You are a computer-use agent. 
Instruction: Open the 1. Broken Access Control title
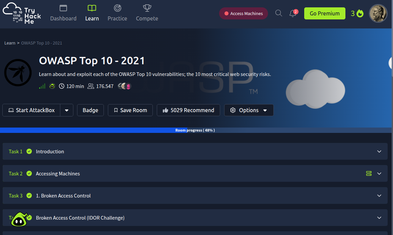coord(63,196)
